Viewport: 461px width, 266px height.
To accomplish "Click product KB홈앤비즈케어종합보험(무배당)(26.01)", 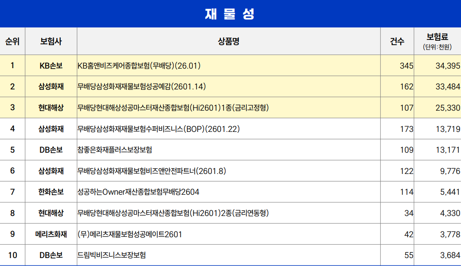I will (x=139, y=66).
